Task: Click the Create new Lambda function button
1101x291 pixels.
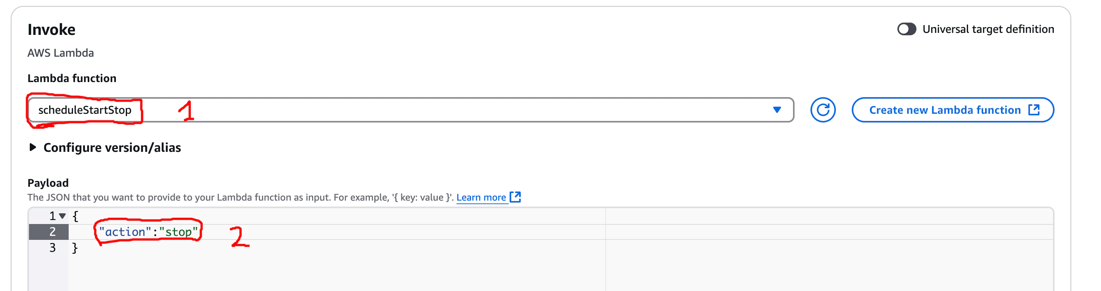Action: click(952, 110)
